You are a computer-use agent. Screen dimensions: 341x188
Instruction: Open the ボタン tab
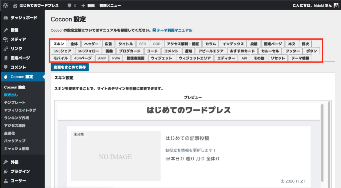click(x=312, y=51)
